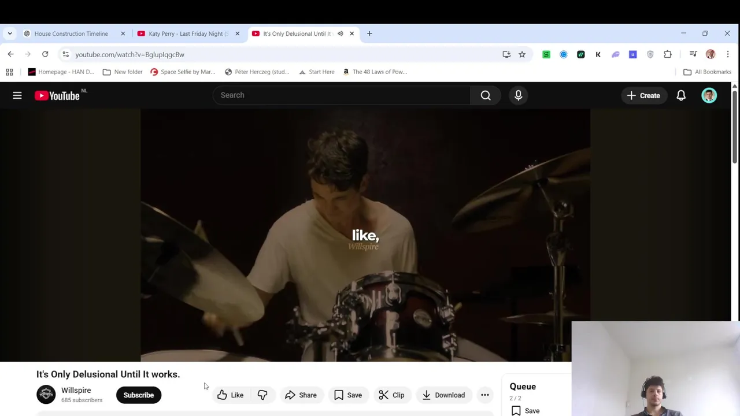This screenshot has width=740, height=416.
Task: Click the Create button
Action: (643, 95)
